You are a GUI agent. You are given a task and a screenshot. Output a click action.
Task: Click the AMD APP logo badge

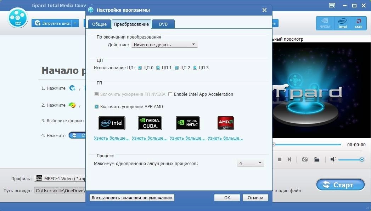click(x=225, y=123)
